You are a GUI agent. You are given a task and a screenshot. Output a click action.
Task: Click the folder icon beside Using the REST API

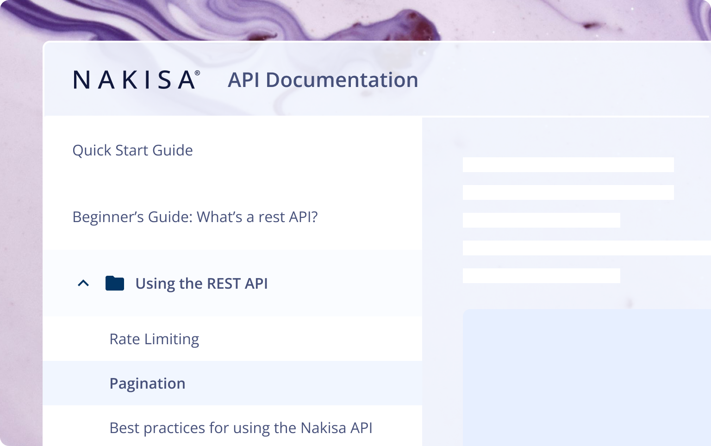click(x=115, y=283)
